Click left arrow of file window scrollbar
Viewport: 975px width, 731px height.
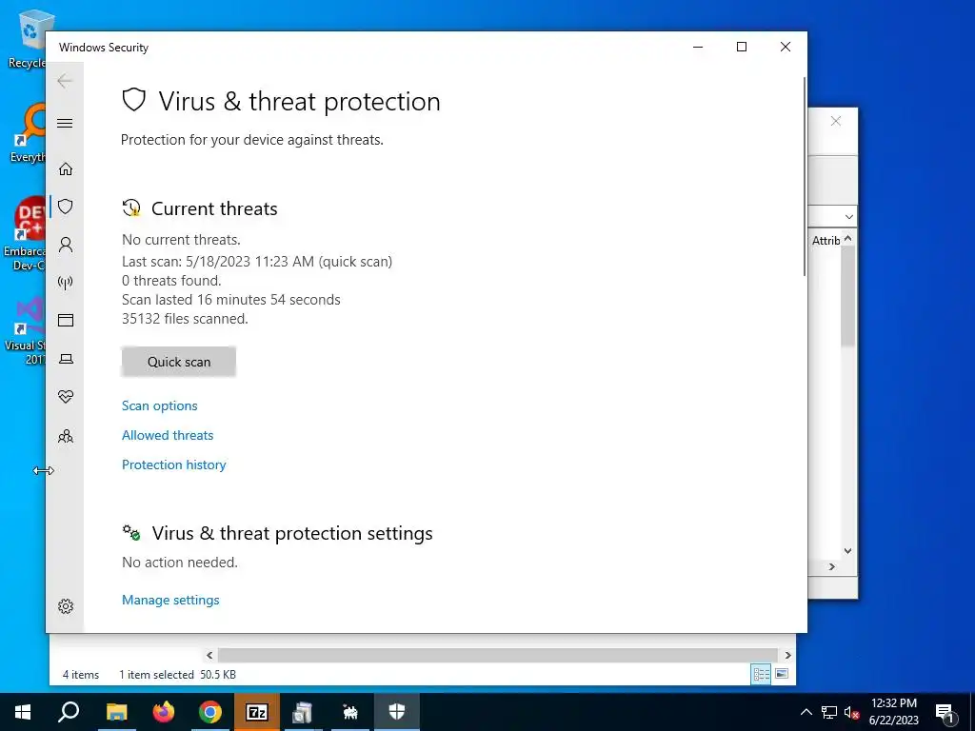[209, 655]
